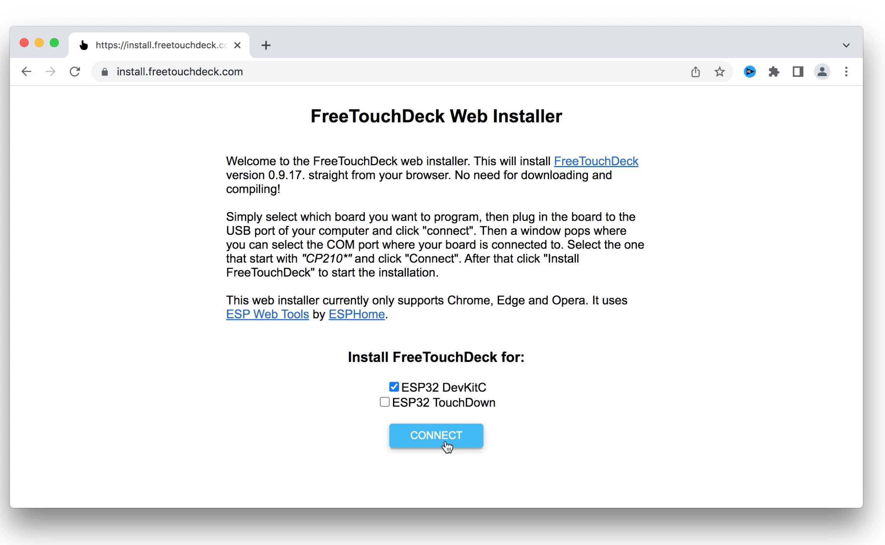Close the current browser tab
The height and width of the screenshot is (545, 885).
237,45
